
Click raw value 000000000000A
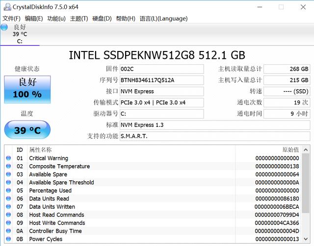click(x=277, y=182)
